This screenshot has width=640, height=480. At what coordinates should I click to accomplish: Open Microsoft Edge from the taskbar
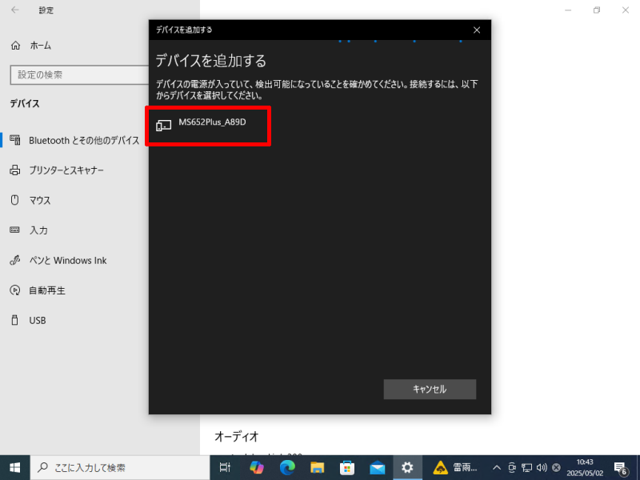point(287,468)
